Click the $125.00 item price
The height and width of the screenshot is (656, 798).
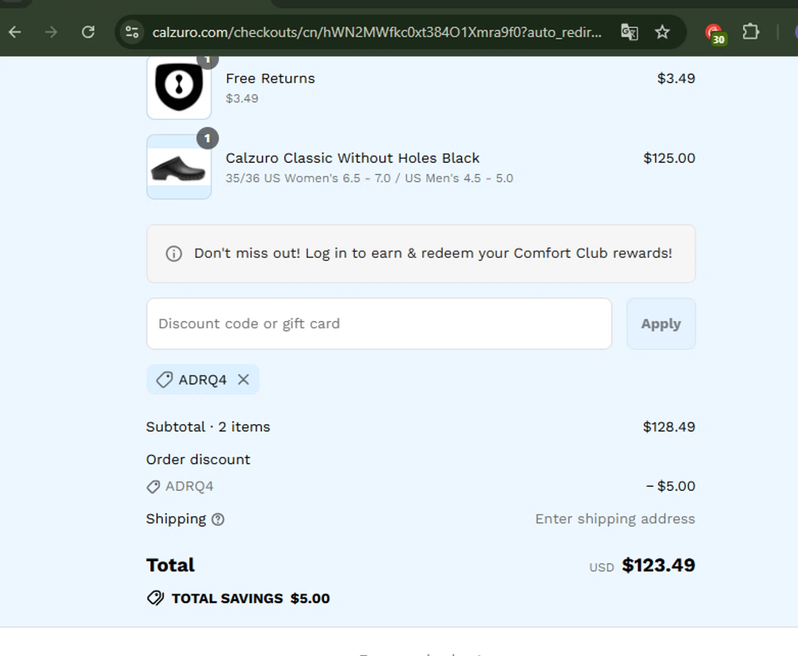click(669, 158)
